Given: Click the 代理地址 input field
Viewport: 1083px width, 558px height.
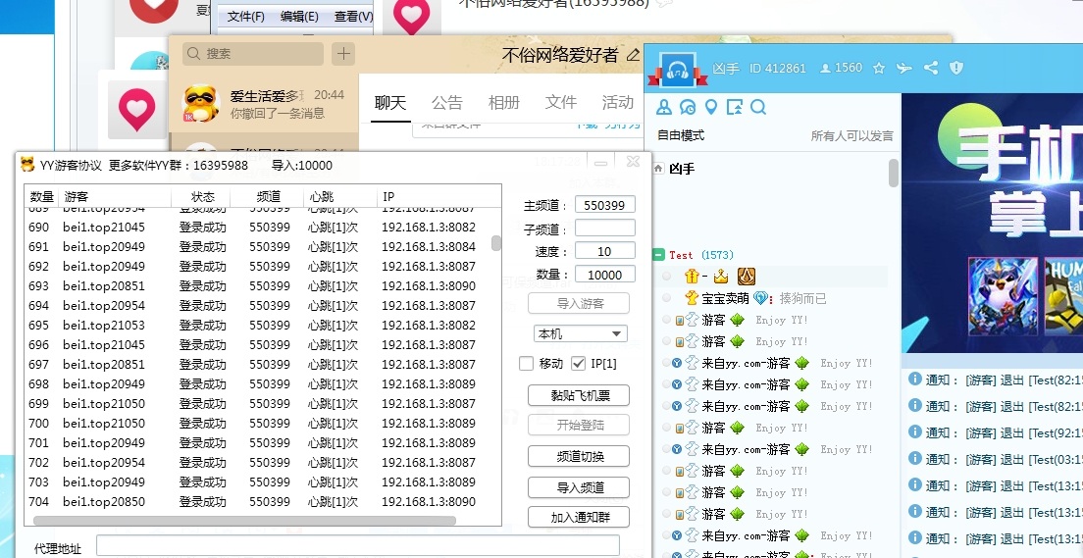Looking at the screenshot, I should point(357,545).
